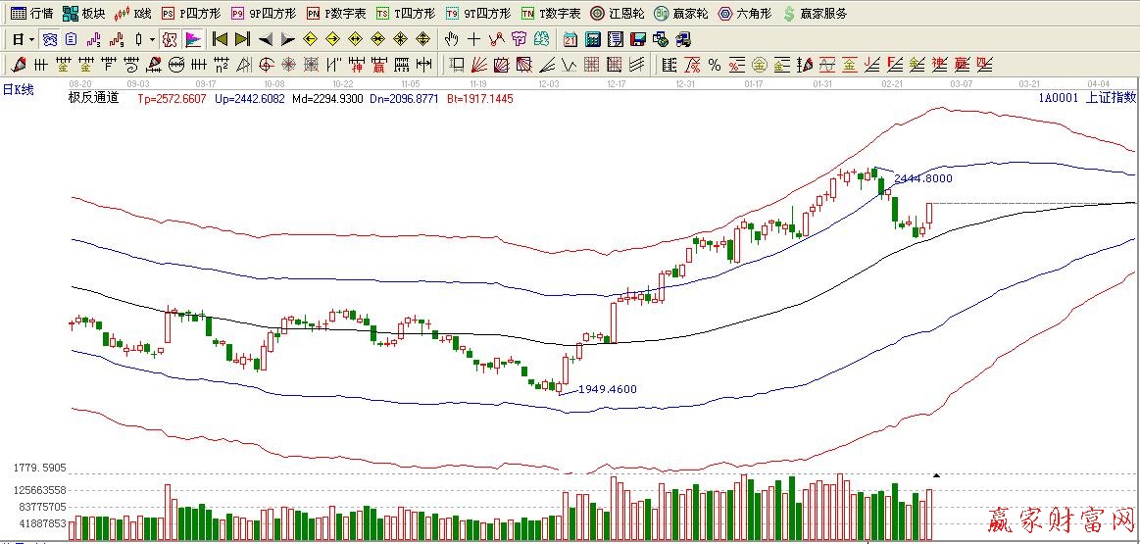The width and height of the screenshot is (1140, 544).
Task: Click the percent (%) tool icon
Action: [714, 65]
